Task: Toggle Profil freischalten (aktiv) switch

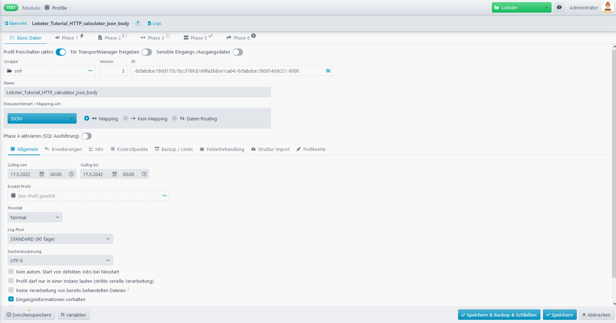Action: (61, 52)
